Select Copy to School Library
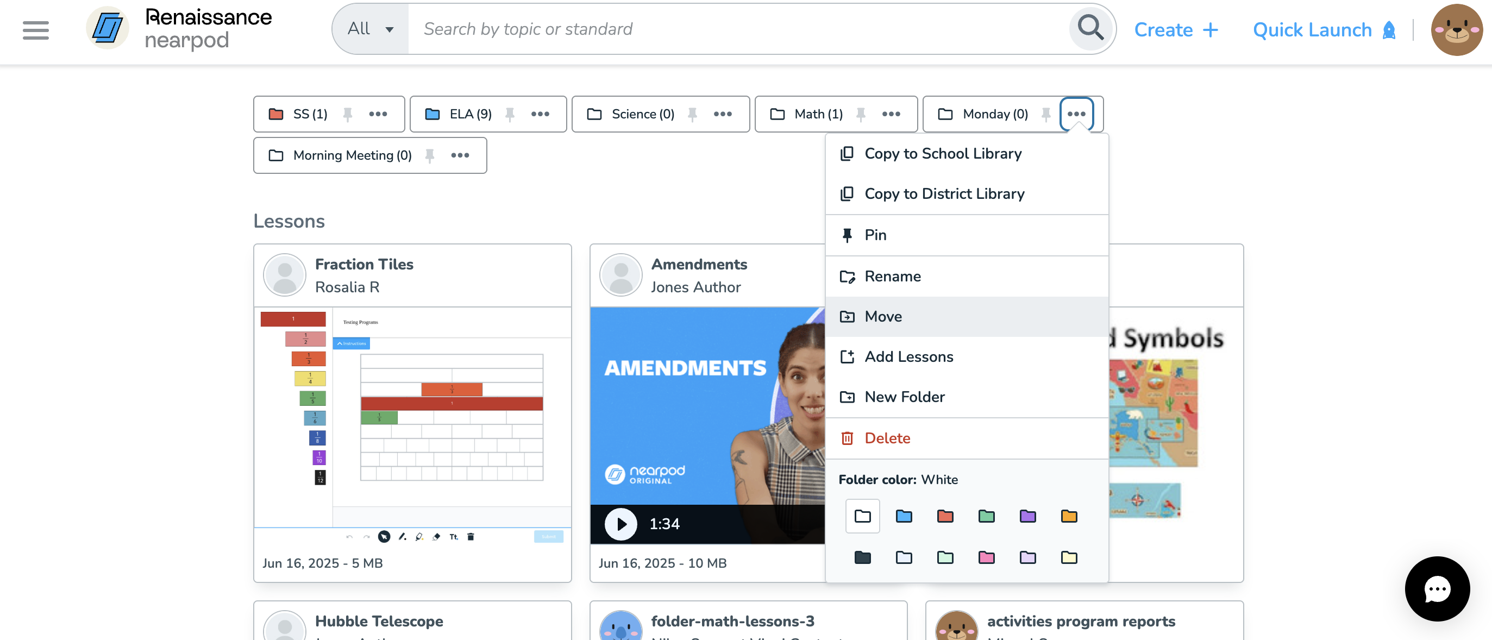1492x640 pixels. click(x=967, y=154)
